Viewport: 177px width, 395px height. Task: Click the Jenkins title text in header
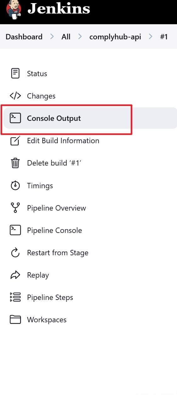click(59, 9)
